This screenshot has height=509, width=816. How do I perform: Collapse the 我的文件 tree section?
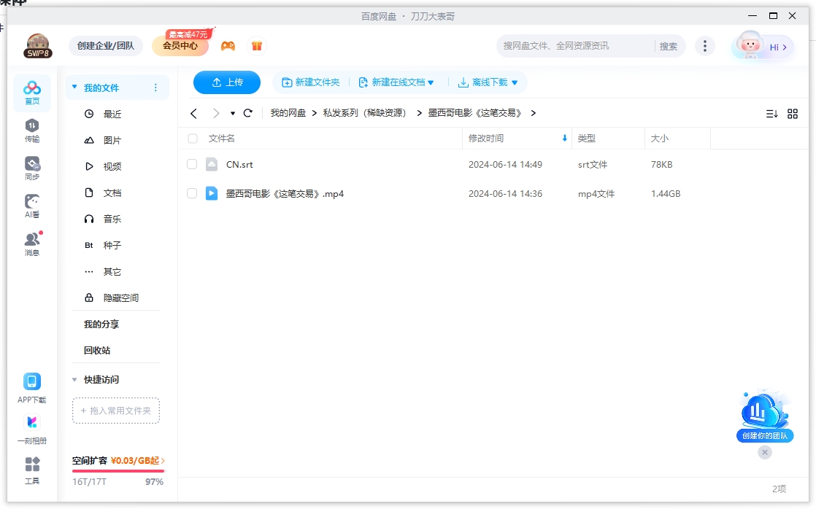tap(74, 87)
